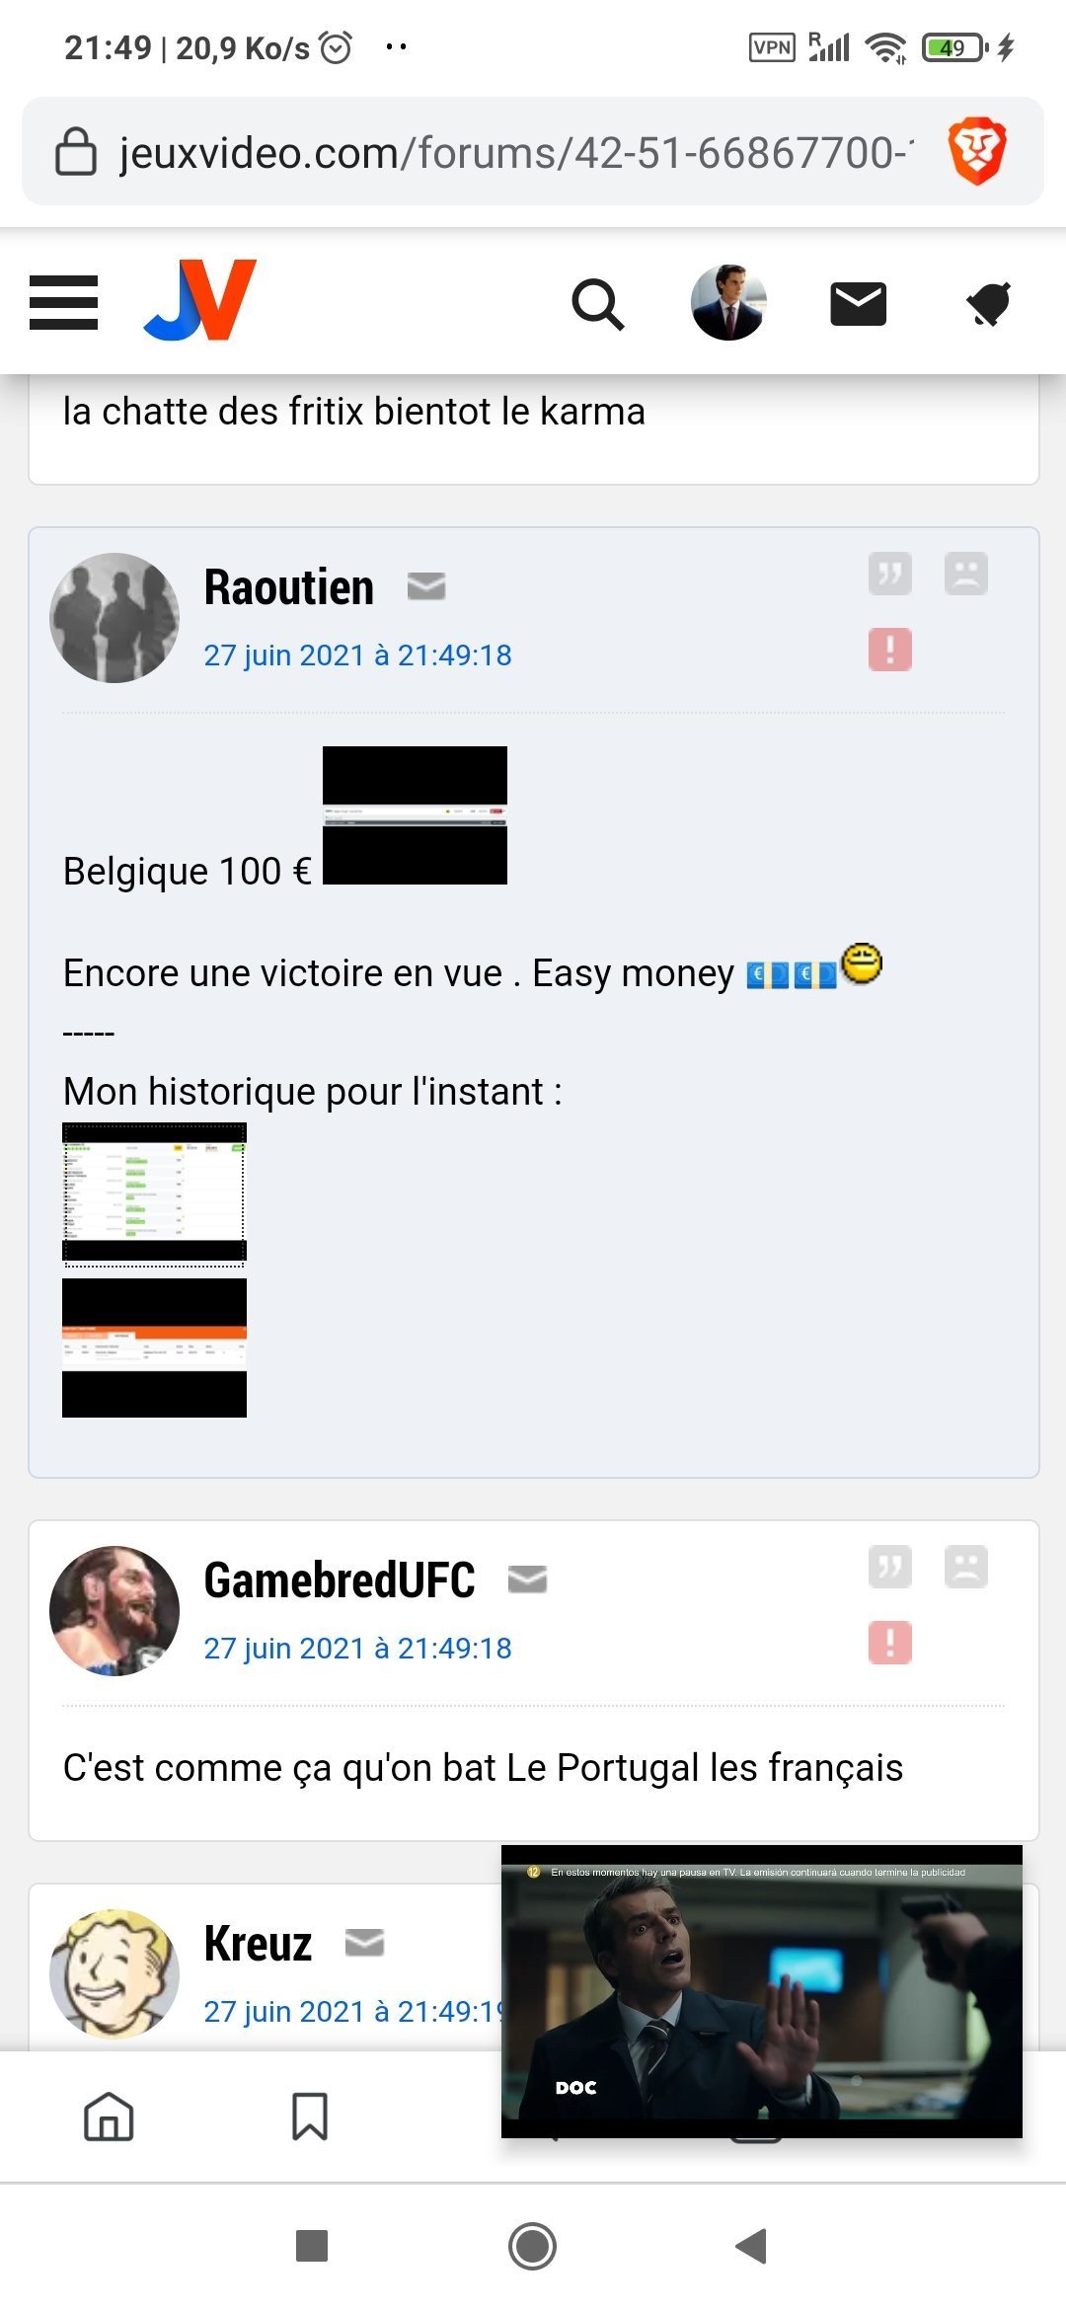Blacklist Raoutien with the sad face icon
Viewport: 1066px width, 2310px height.
pos(965,573)
